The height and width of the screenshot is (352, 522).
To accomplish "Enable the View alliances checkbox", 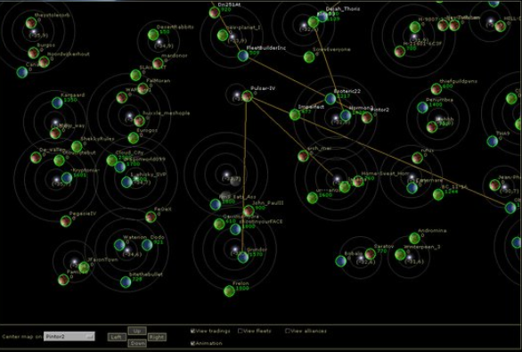I will 288,331.
